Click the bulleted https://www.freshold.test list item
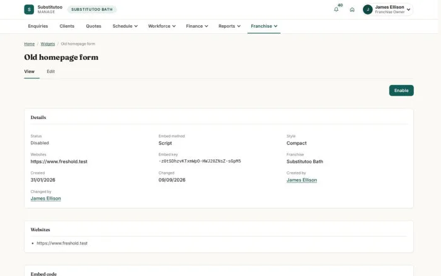The width and height of the screenshot is (441, 276). pyautogui.click(x=62, y=243)
